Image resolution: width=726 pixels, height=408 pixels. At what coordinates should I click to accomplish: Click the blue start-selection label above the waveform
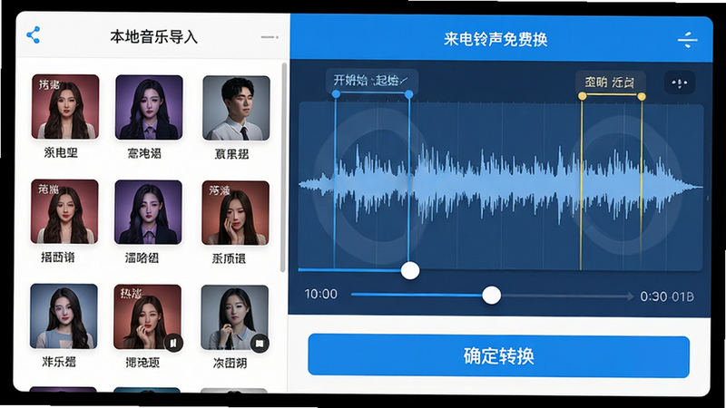(372, 81)
